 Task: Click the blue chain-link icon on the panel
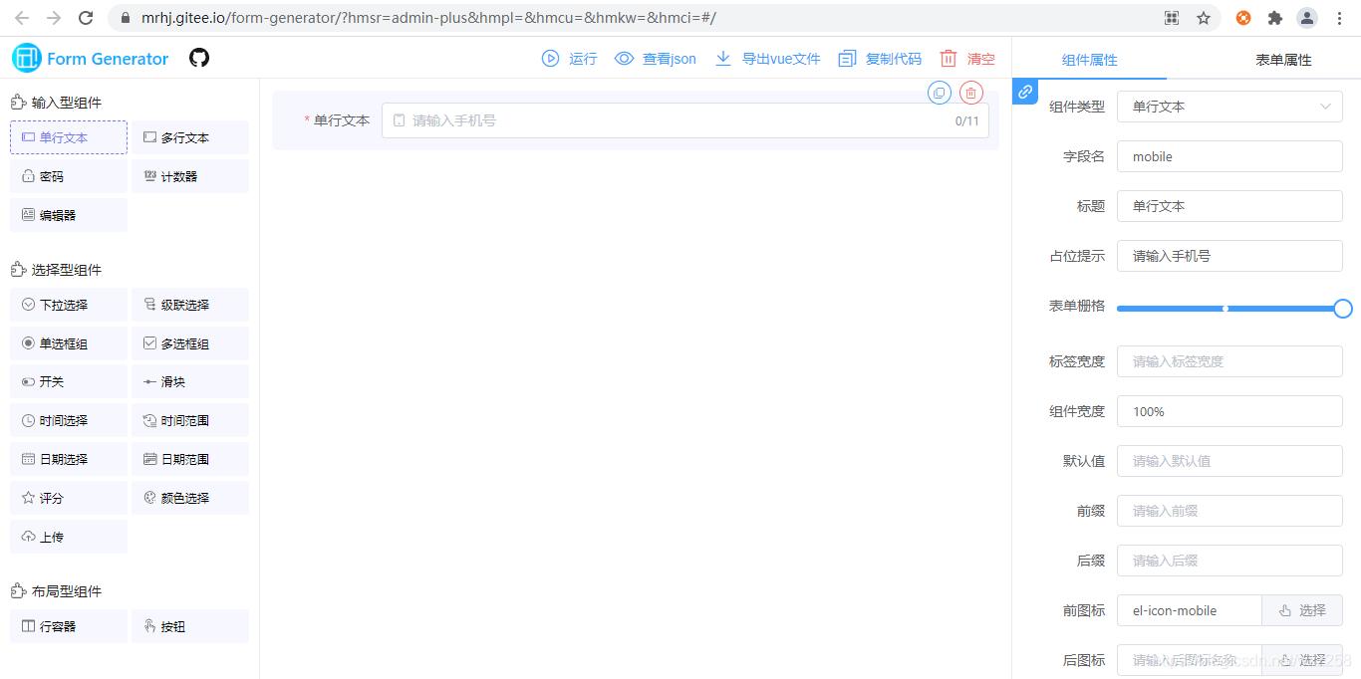coord(1025,91)
